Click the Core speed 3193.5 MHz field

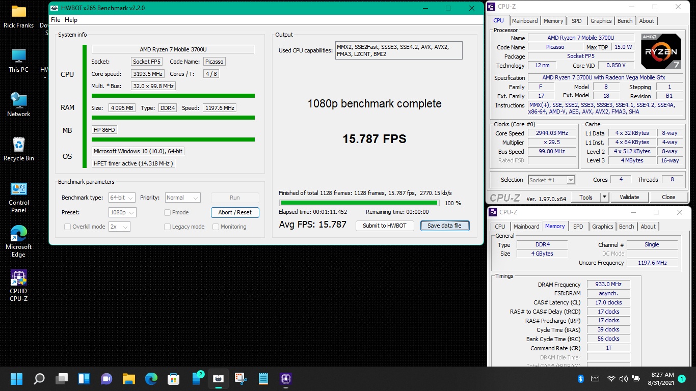147,74
